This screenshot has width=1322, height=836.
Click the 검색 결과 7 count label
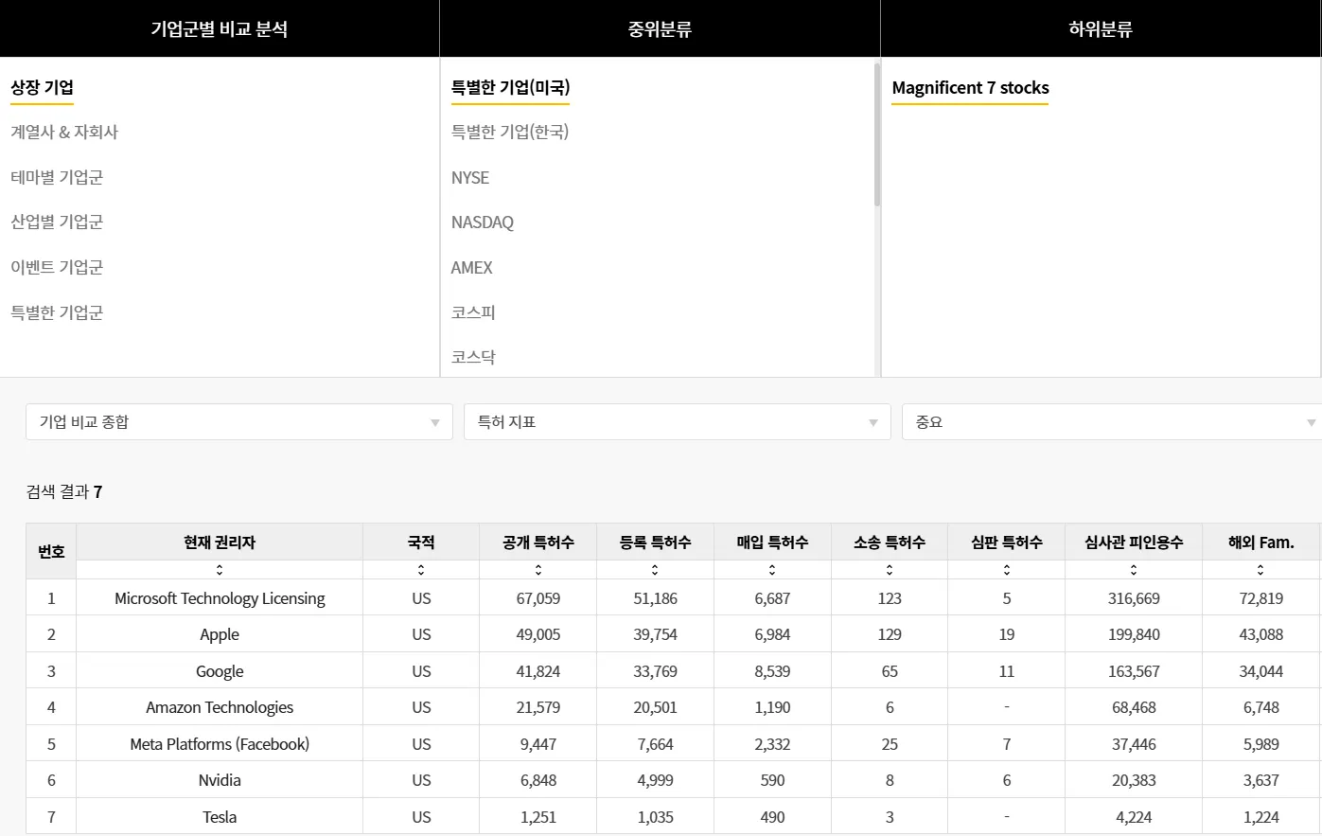(64, 491)
